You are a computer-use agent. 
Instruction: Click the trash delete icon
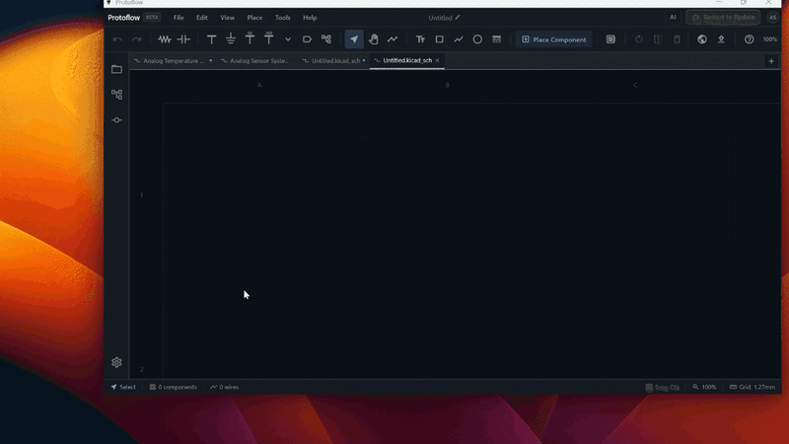tap(677, 39)
